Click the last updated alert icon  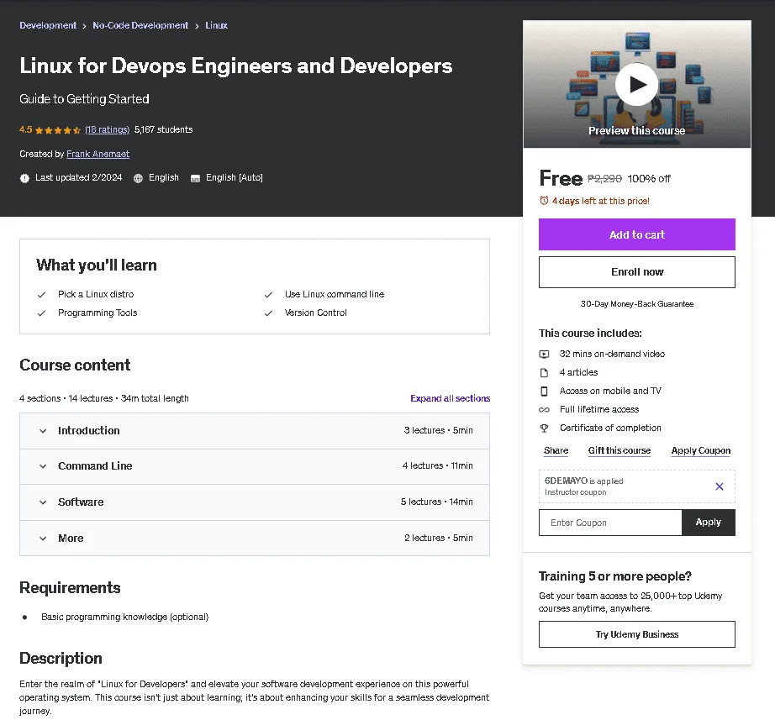[x=24, y=178]
